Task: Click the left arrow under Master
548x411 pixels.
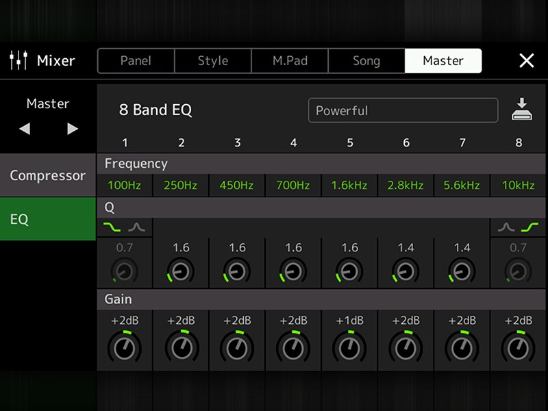Action: (x=25, y=128)
